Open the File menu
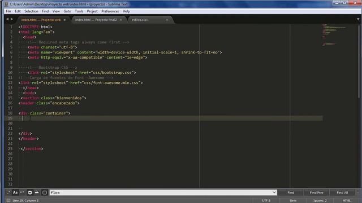The image size is (362, 203). click(x=8, y=11)
